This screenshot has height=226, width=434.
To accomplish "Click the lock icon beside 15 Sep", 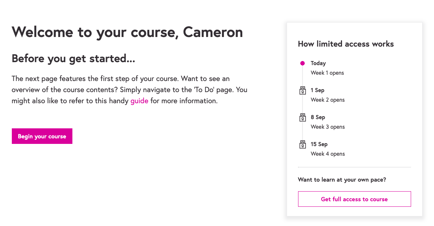I will [303, 145].
